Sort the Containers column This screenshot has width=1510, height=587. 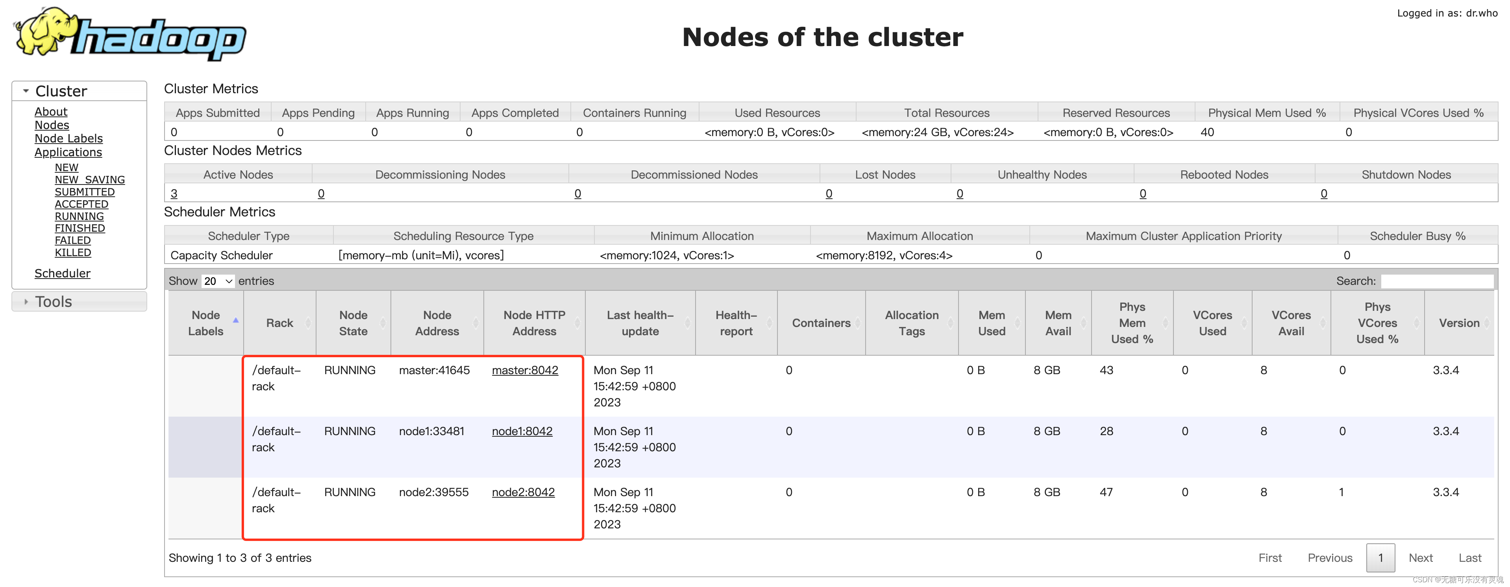click(858, 323)
